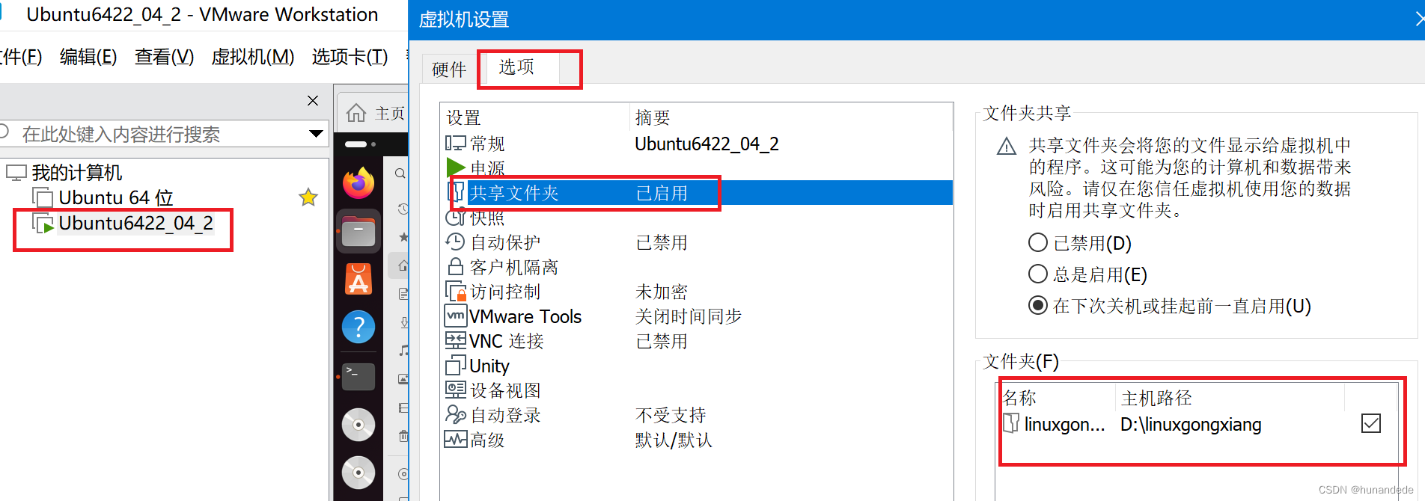Select the 高级 settings row

[698, 440]
